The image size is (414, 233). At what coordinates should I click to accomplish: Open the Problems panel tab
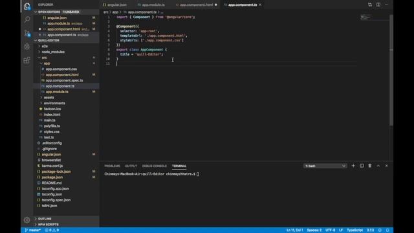pyautogui.click(x=112, y=166)
